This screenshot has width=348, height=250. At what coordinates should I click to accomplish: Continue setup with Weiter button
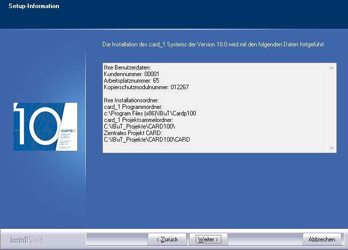tap(208, 239)
